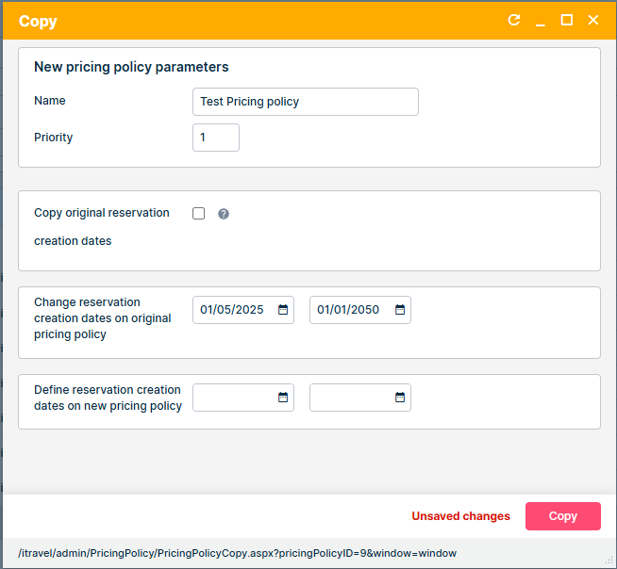Click the refresh icon in title bar

pos(514,20)
